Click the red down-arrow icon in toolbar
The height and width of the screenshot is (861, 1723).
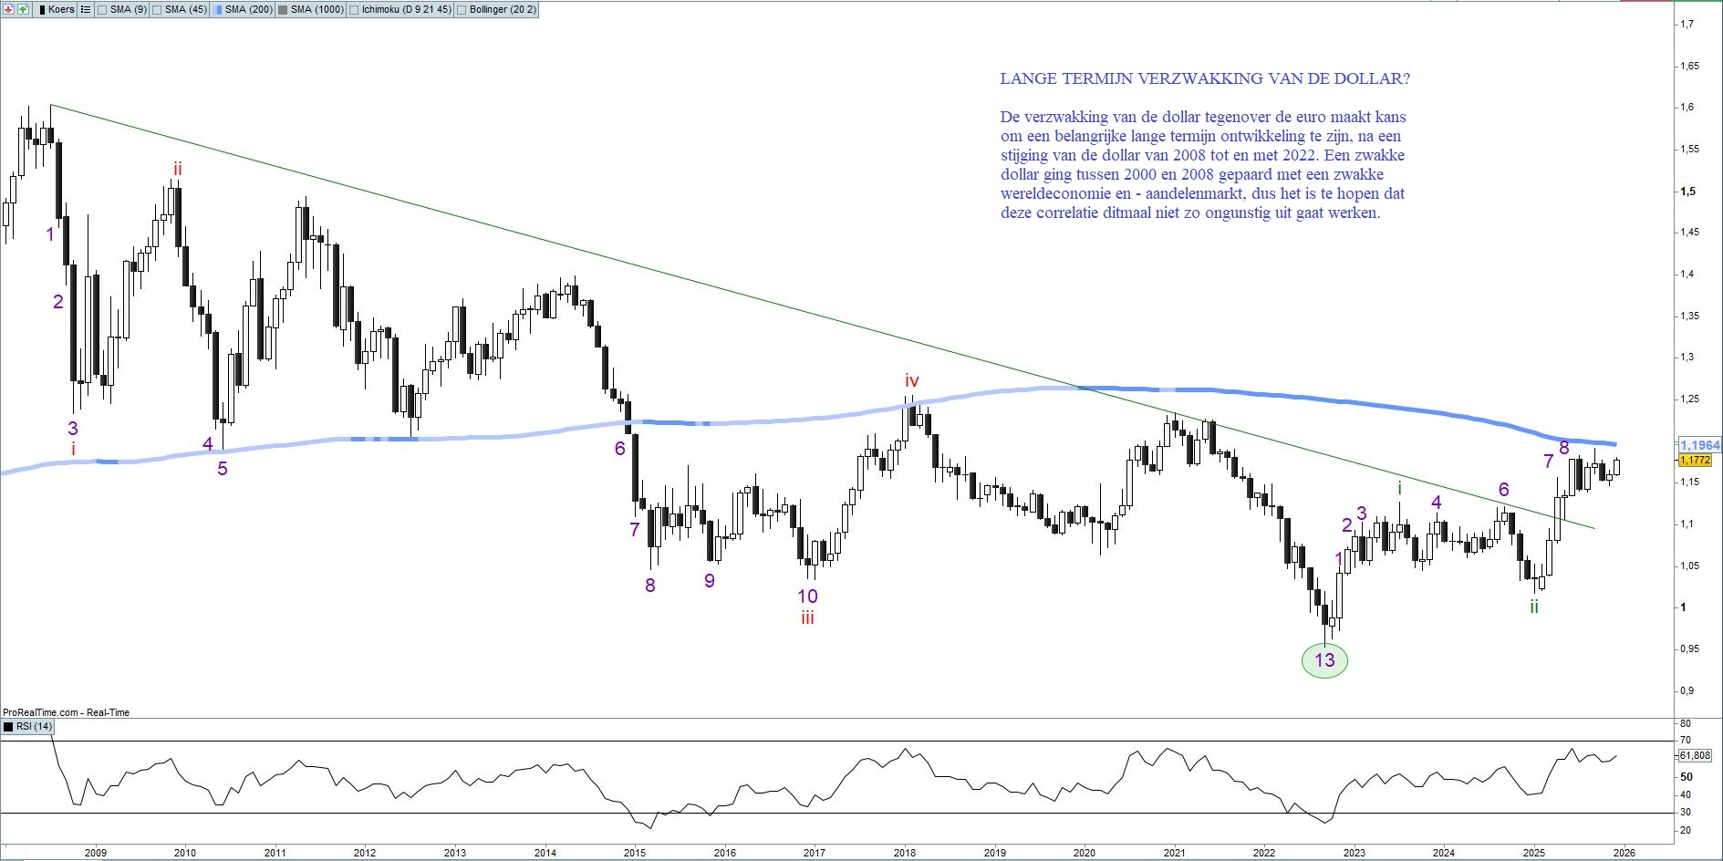tap(9, 9)
